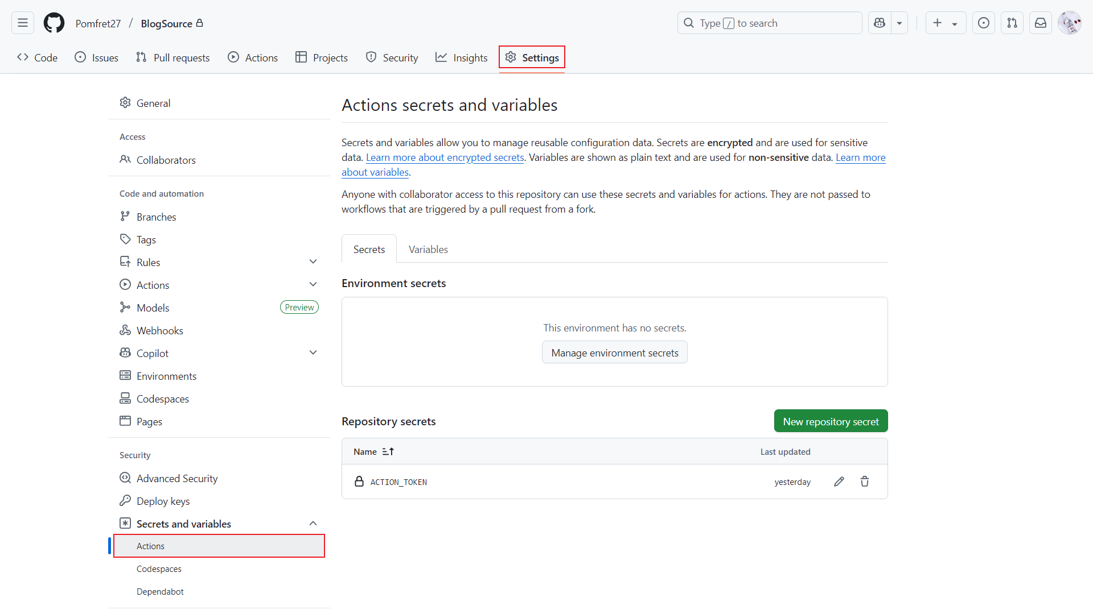Click Manage environment secrets button
This screenshot has width=1093, height=614.
click(x=615, y=352)
